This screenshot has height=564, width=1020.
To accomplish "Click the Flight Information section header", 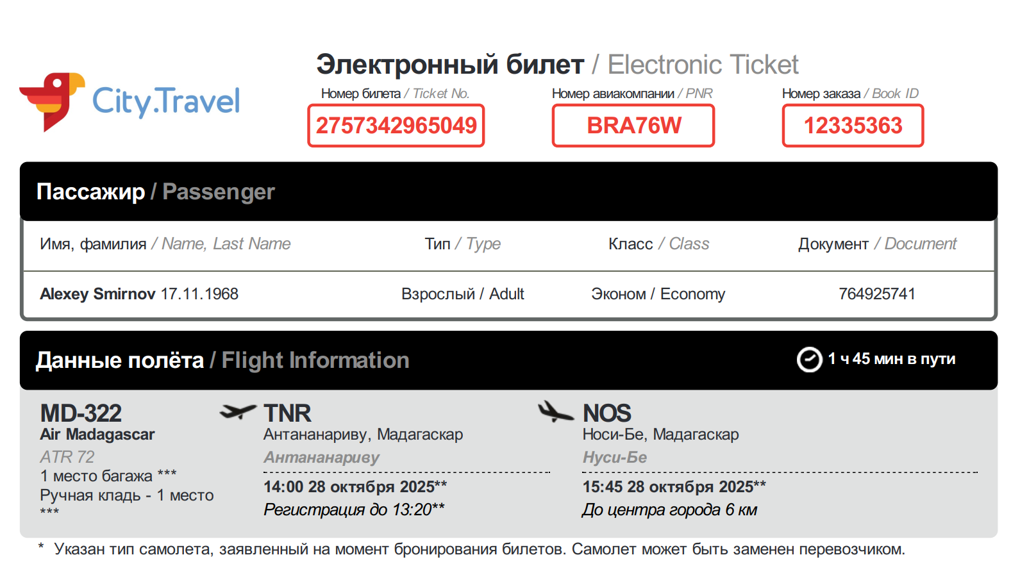I will coord(222,360).
